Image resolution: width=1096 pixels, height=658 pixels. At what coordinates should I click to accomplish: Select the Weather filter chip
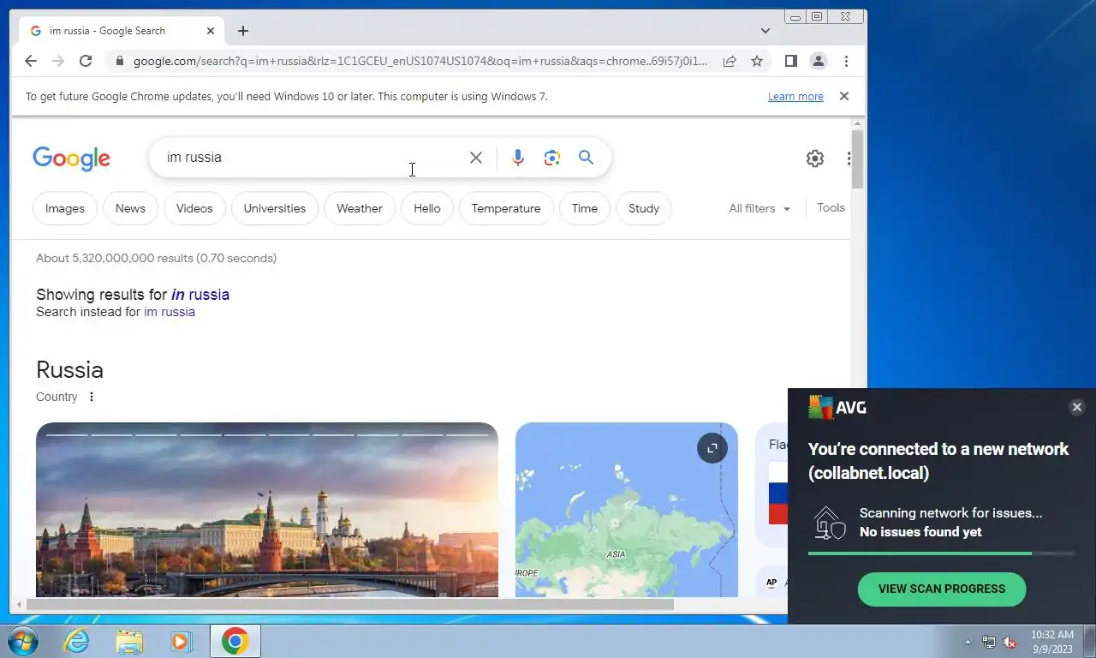360,208
